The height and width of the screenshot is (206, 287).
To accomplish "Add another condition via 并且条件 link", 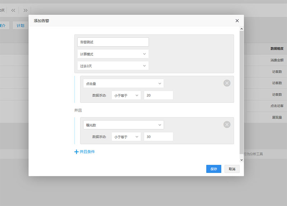I will pos(87,152).
